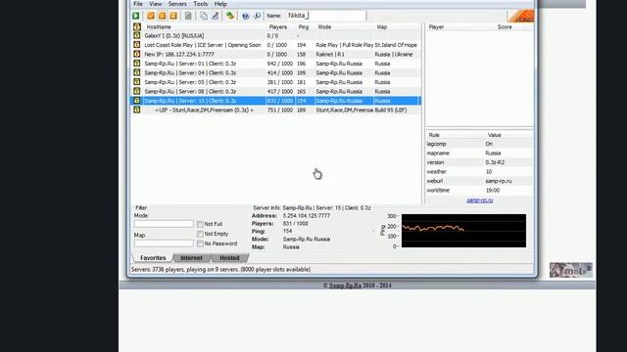Viewport: 627px width, 352px height.
Task: Click the magnifier web search toolbar icon
Action: coord(257,16)
